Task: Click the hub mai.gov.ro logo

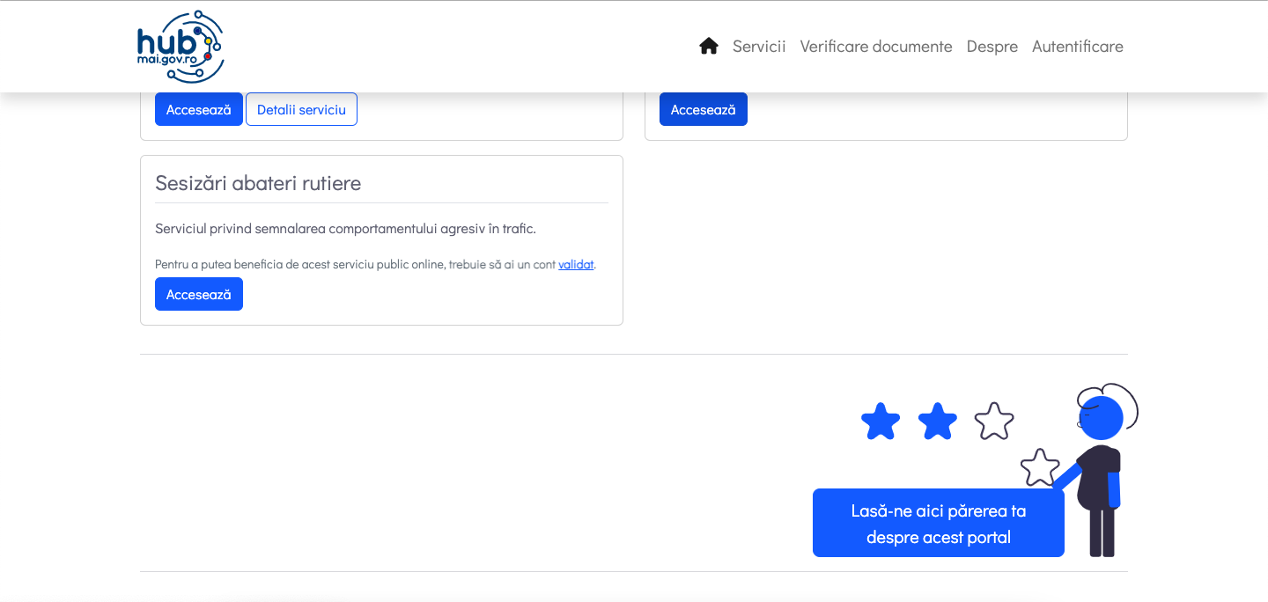Action: (181, 47)
